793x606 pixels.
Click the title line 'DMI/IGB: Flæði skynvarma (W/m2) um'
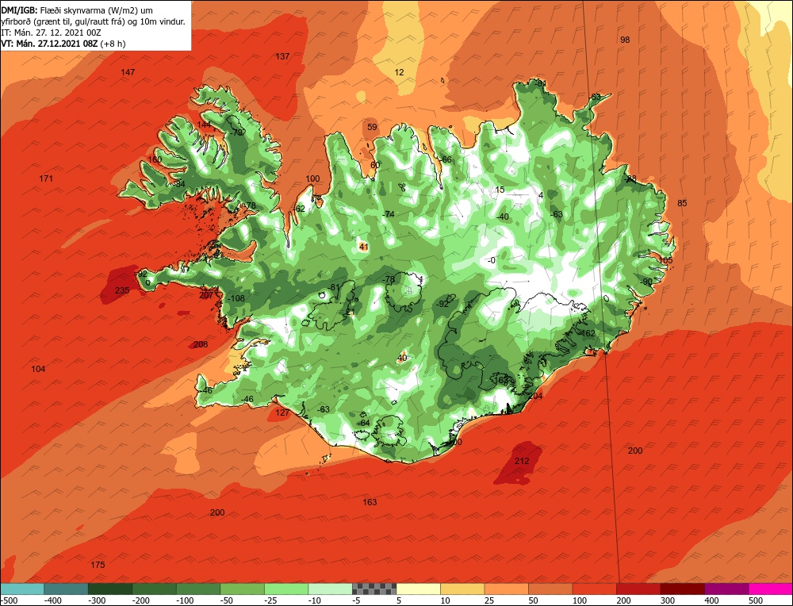(x=78, y=10)
